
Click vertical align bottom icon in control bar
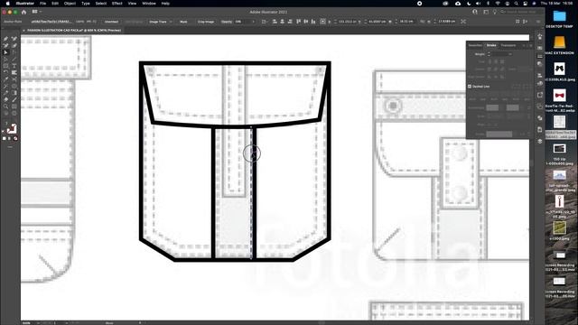click(x=313, y=22)
